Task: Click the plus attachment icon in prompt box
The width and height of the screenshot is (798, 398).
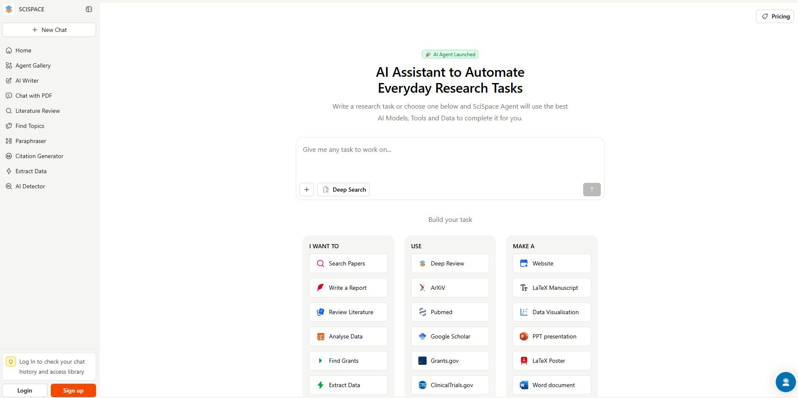Action: click(x=307, y=190)
